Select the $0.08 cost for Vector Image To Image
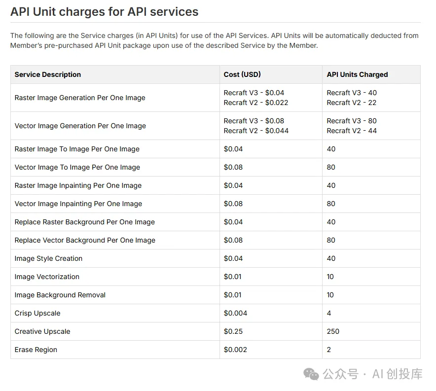 pyautogui.click(x=233, y=167)
